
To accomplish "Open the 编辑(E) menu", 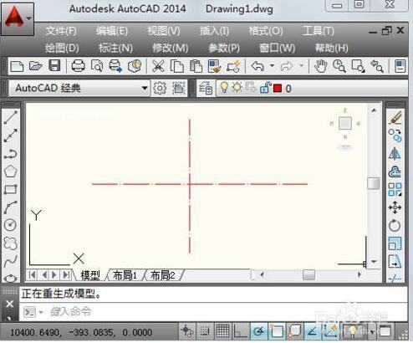I will (112, 31).
